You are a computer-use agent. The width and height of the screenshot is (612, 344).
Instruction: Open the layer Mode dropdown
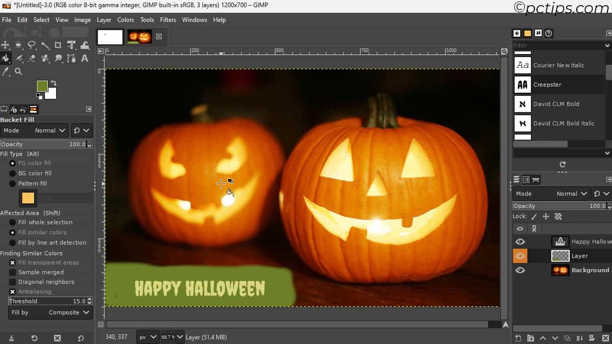tap(570, 193)
